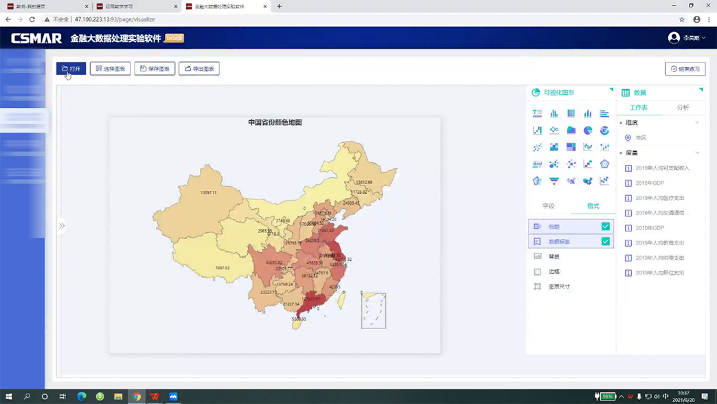Collapse the 维度 dimension section
This screenshot has height=404, width=717.
[697, 122]
